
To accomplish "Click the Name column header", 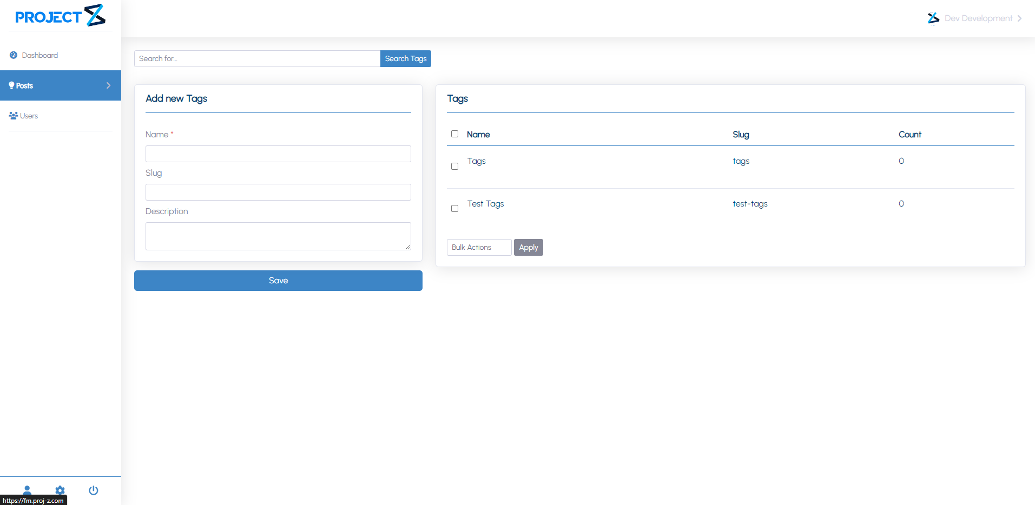I will [x=478, y=134].
